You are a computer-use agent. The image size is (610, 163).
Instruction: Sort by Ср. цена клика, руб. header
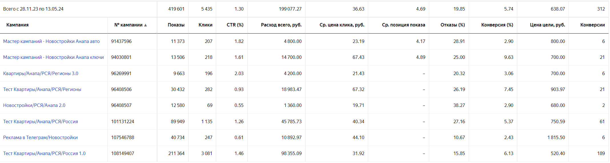click(x=342, y=25)
